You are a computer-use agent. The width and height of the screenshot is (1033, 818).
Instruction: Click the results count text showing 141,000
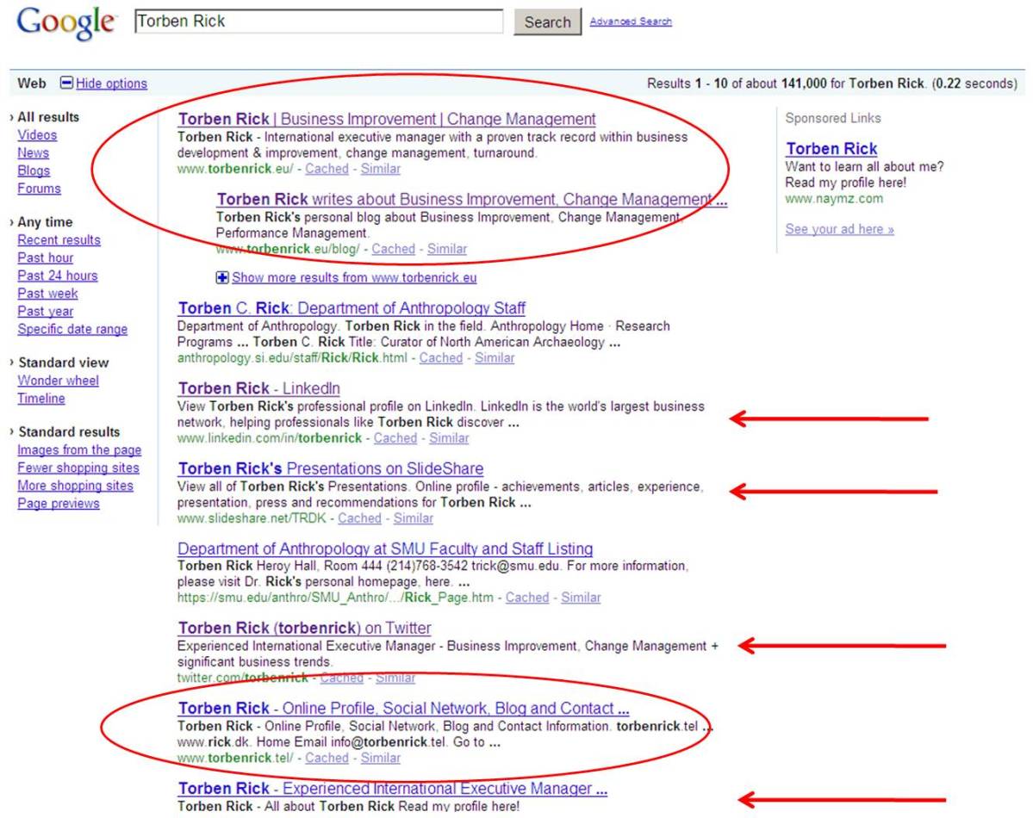(832, 84)
